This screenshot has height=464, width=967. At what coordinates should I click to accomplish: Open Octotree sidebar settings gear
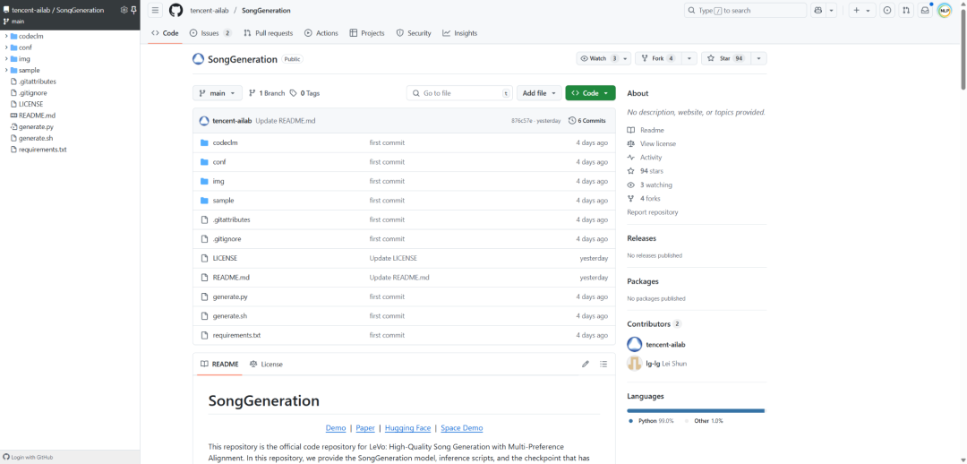(124, 10)
